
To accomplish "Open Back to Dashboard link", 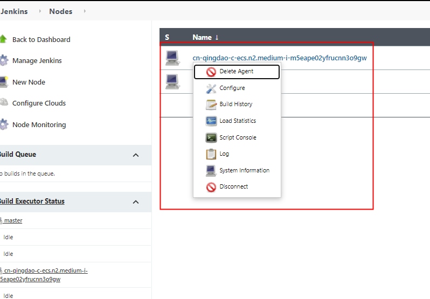I will pyautogui.click(x=41, y=39).
